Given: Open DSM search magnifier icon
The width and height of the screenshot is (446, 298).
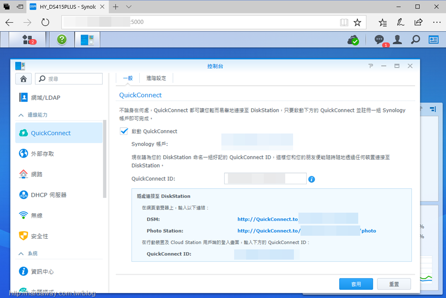Looking at the screenshot, I should click(415, 40).
